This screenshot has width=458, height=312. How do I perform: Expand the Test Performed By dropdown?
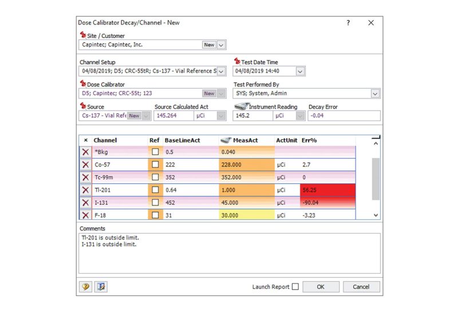pyautogui.click(x=376, y=94)
